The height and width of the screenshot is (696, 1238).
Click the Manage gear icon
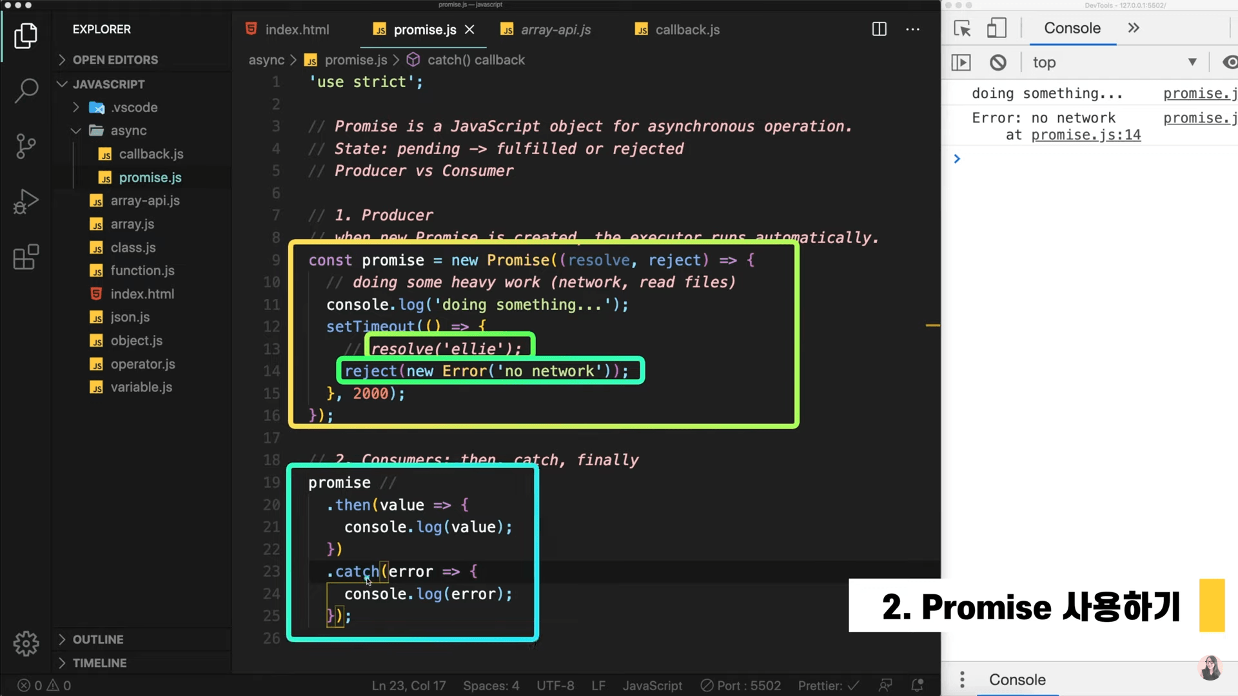tap(26, 643)
